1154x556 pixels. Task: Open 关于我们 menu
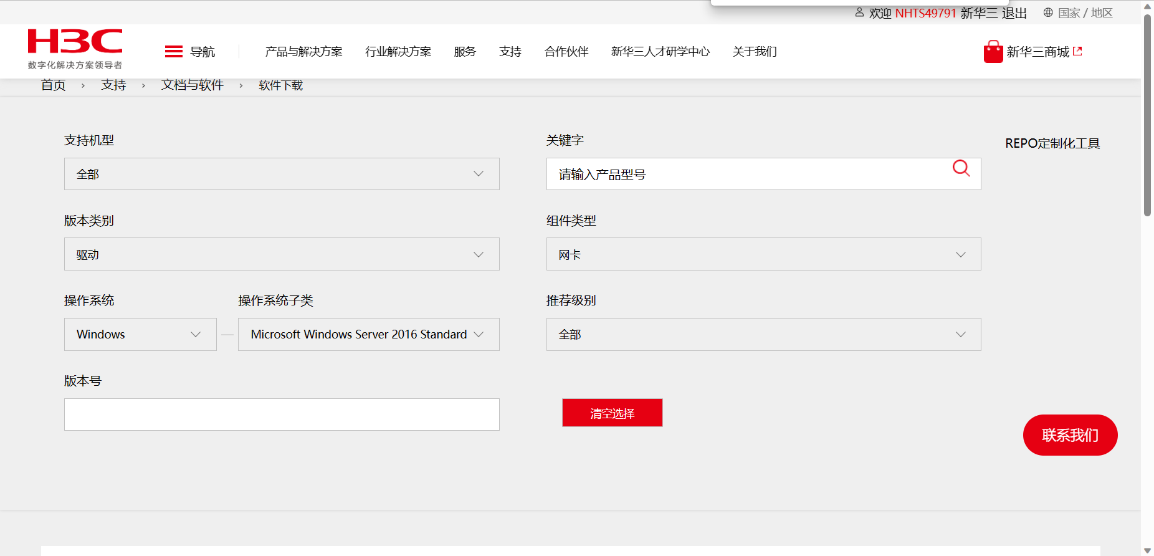pyautogui.click(x=755, y=52)
